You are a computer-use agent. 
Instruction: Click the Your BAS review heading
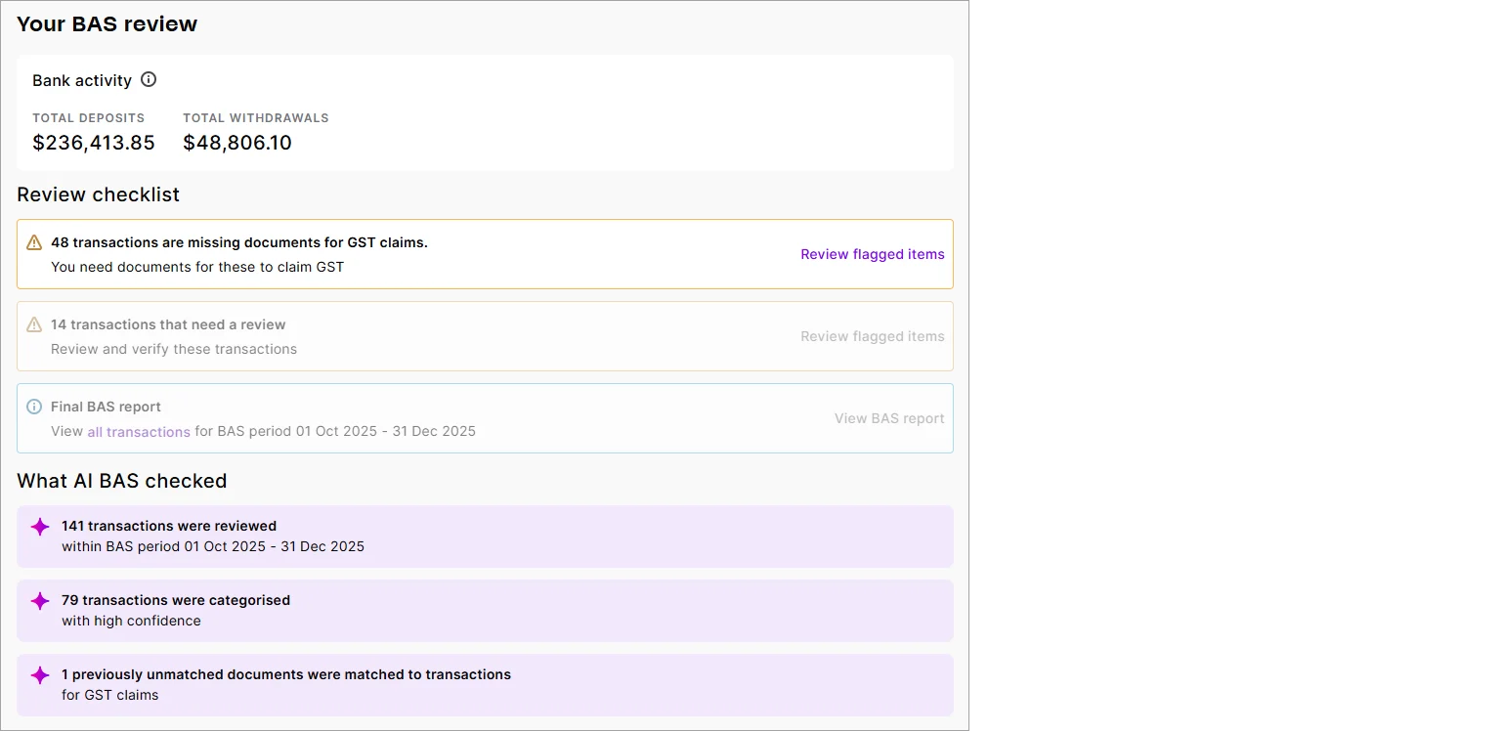(107, 24)
